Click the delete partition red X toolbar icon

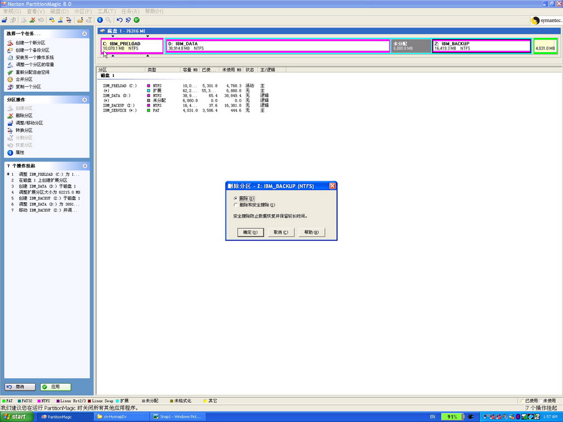click(32, 20)
